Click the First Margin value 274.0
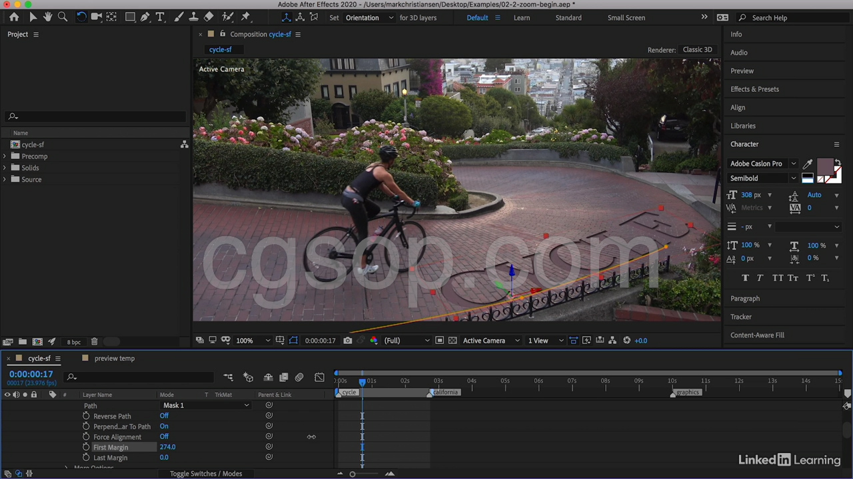This screenshot has height=479, width=853. pyautogui.click(x=167, y=447)
